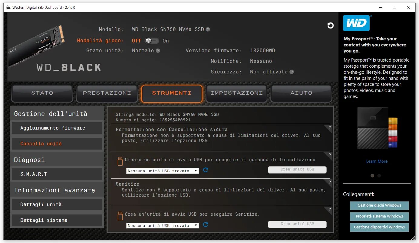Open the IMPOSTAZIONI tab

tap(236, 93)
